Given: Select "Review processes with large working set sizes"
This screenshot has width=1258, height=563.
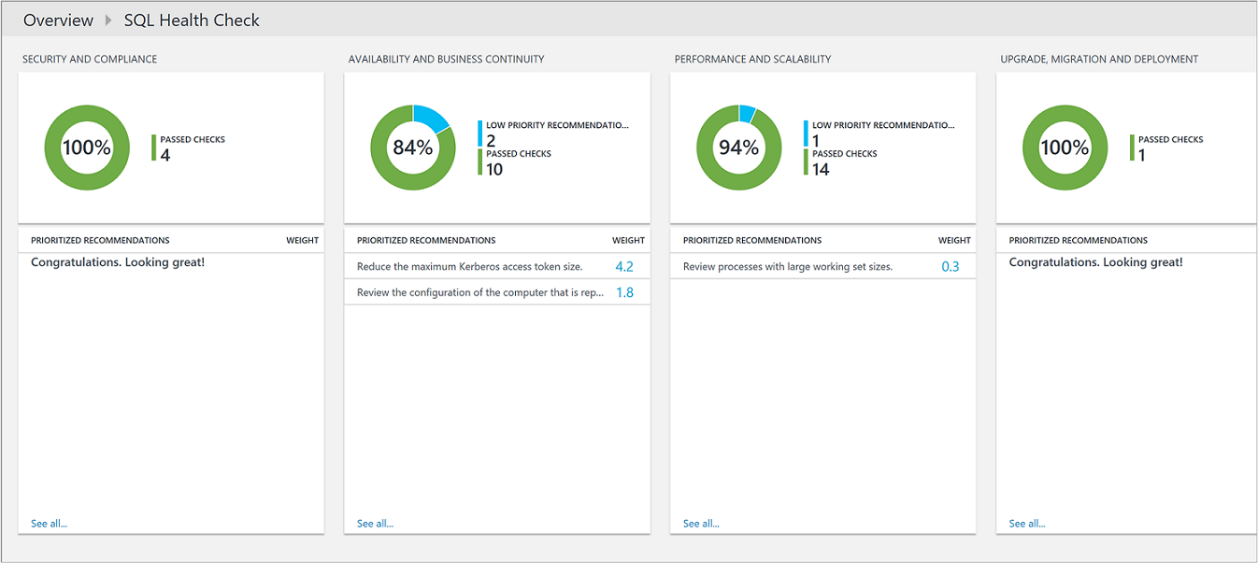Looking at the screenshot, I should pos(787,266).
